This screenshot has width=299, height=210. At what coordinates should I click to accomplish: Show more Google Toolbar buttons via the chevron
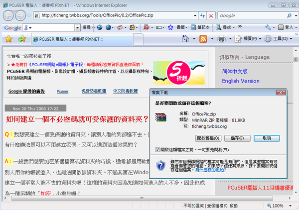click(240, 26)
